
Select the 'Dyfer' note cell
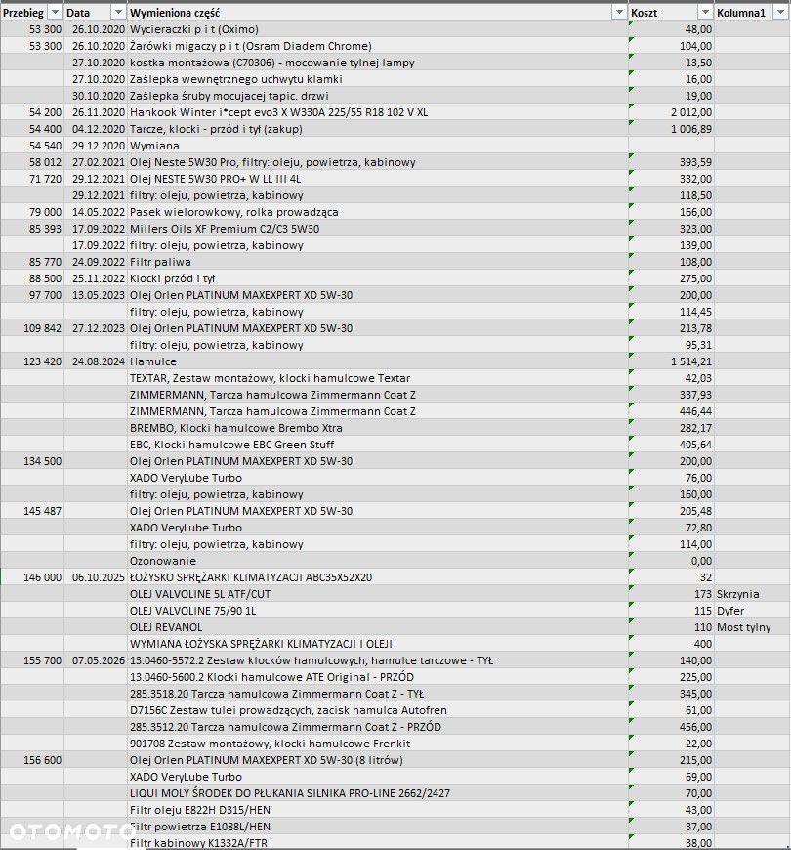[x=752, y=611]
